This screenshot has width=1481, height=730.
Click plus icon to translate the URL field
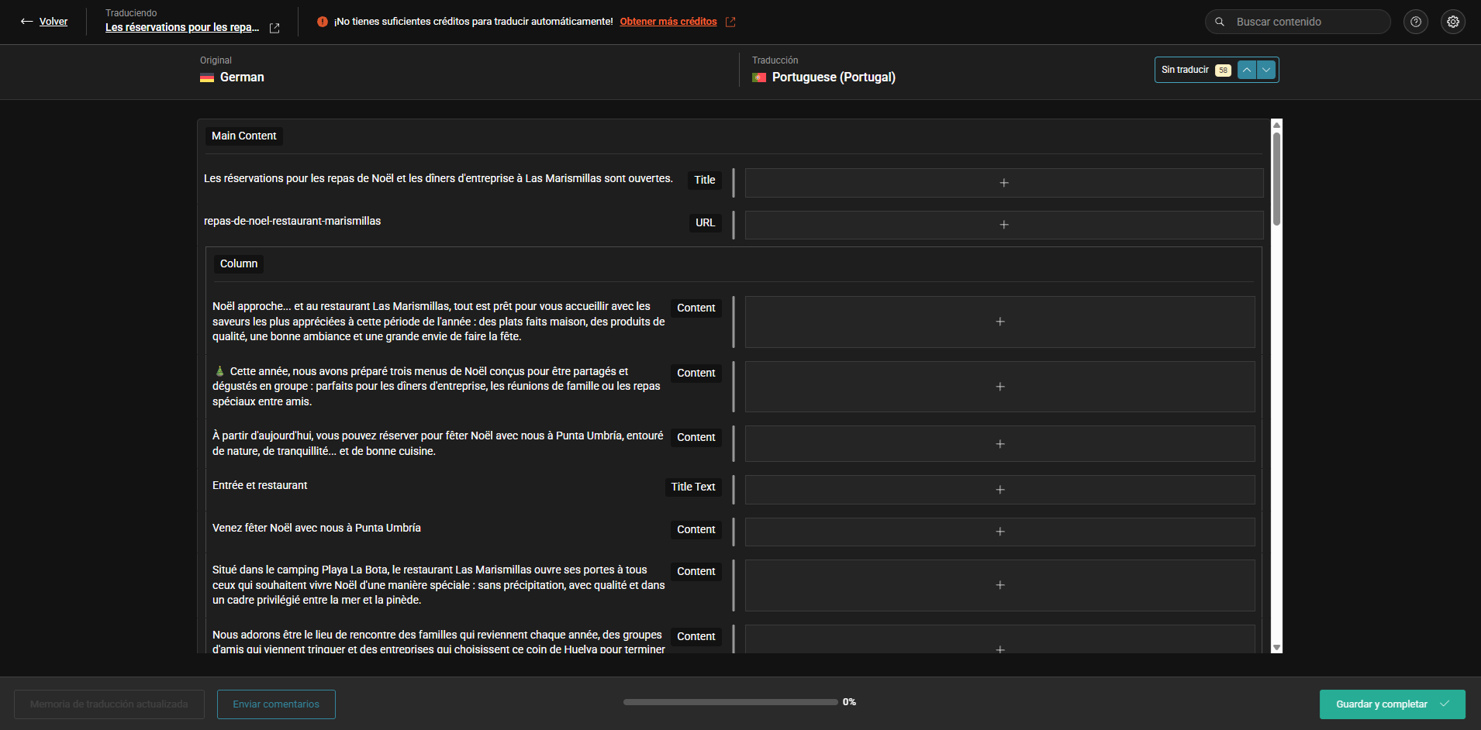pyautogui.click(x=1003, y=225)
